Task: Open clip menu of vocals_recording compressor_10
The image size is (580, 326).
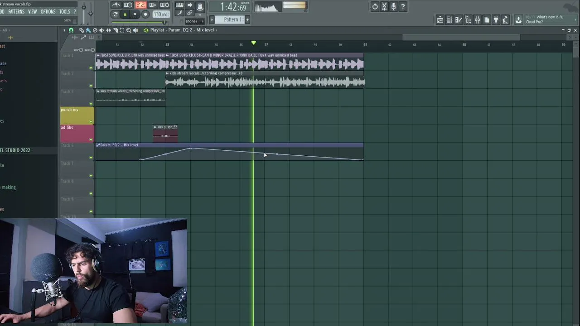Action: point(98,91)
